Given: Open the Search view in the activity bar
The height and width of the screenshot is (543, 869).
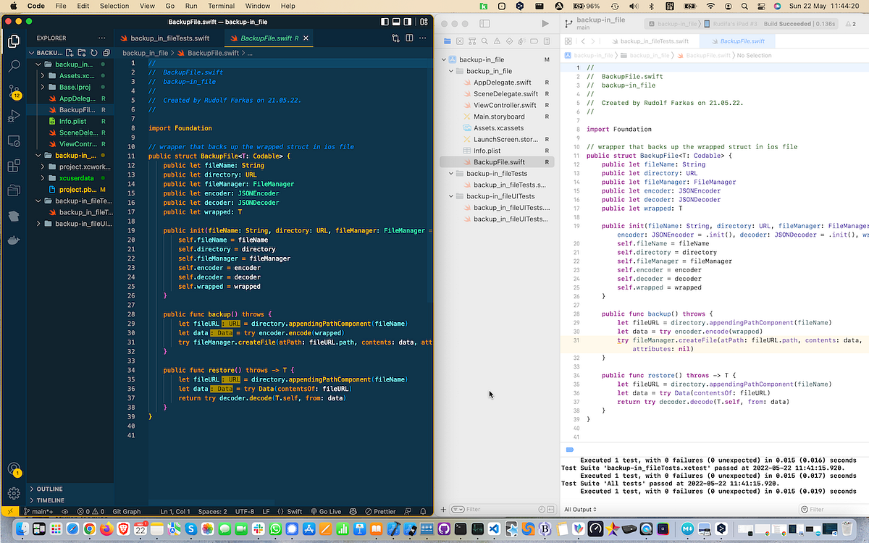Looking at the screenshot, I should pos(13,66).
